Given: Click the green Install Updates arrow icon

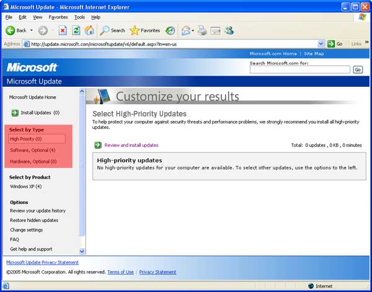Looking at the screenshot, I should pos(14,113).
